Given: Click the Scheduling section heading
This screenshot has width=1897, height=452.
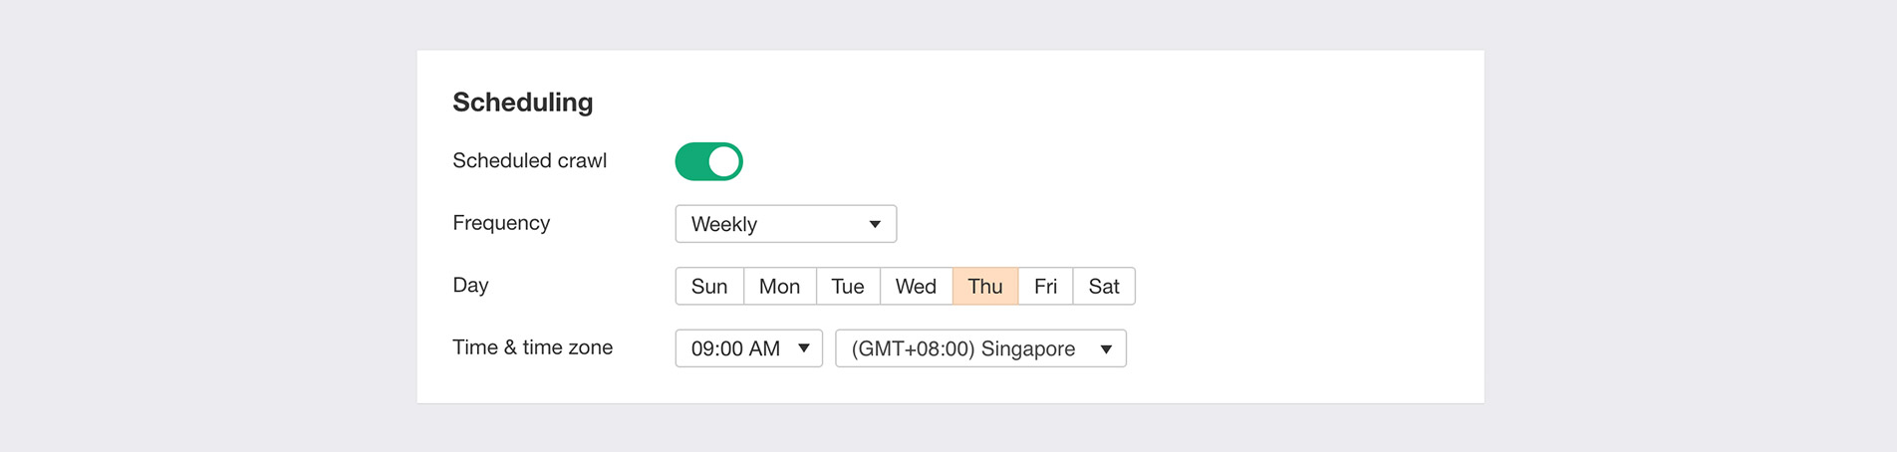Looking at the screenshot, I should coord(522,102).
